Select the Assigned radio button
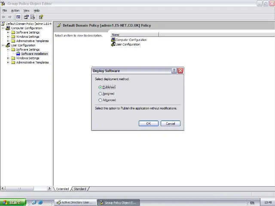 (100, 94)
